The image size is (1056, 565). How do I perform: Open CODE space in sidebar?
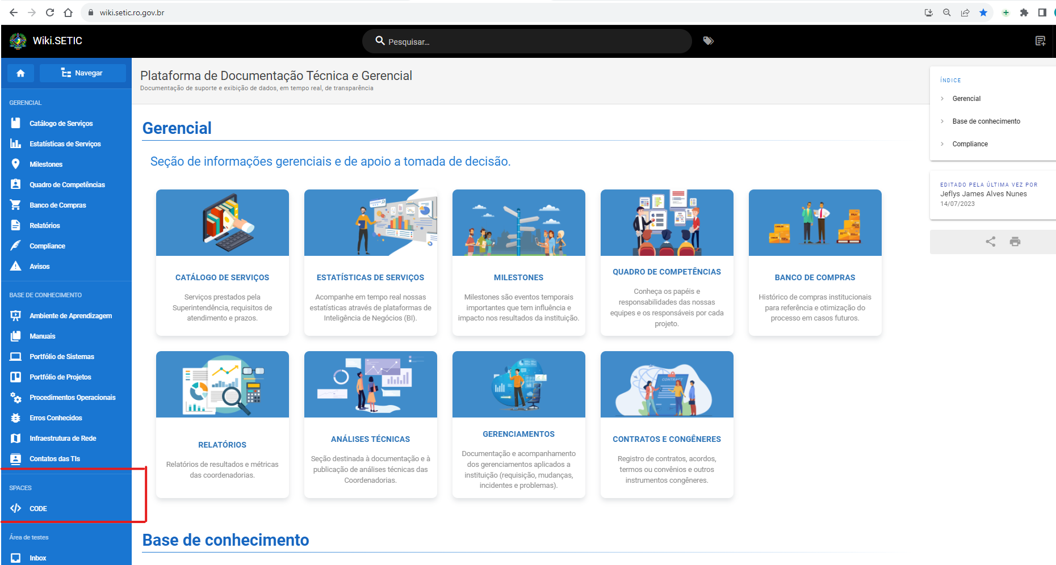pyautogui.click(x=38, y=508)
